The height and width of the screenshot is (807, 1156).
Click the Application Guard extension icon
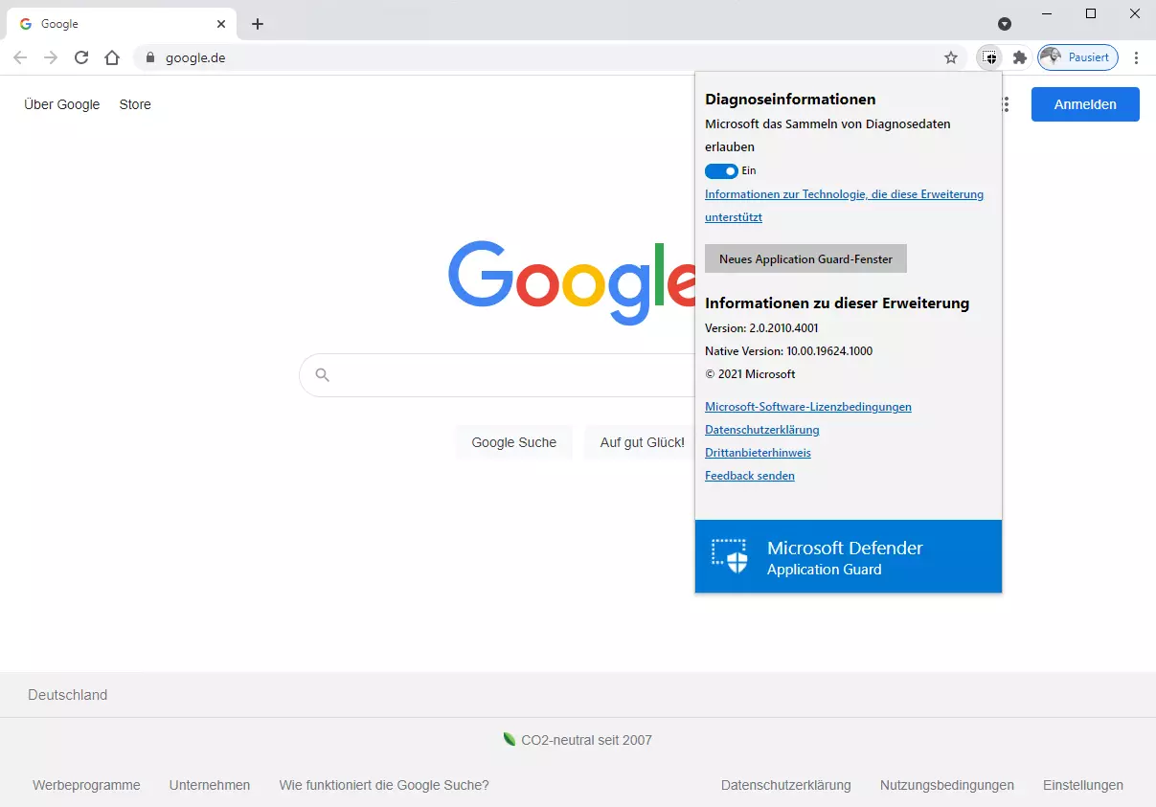[x=990, y=57]
